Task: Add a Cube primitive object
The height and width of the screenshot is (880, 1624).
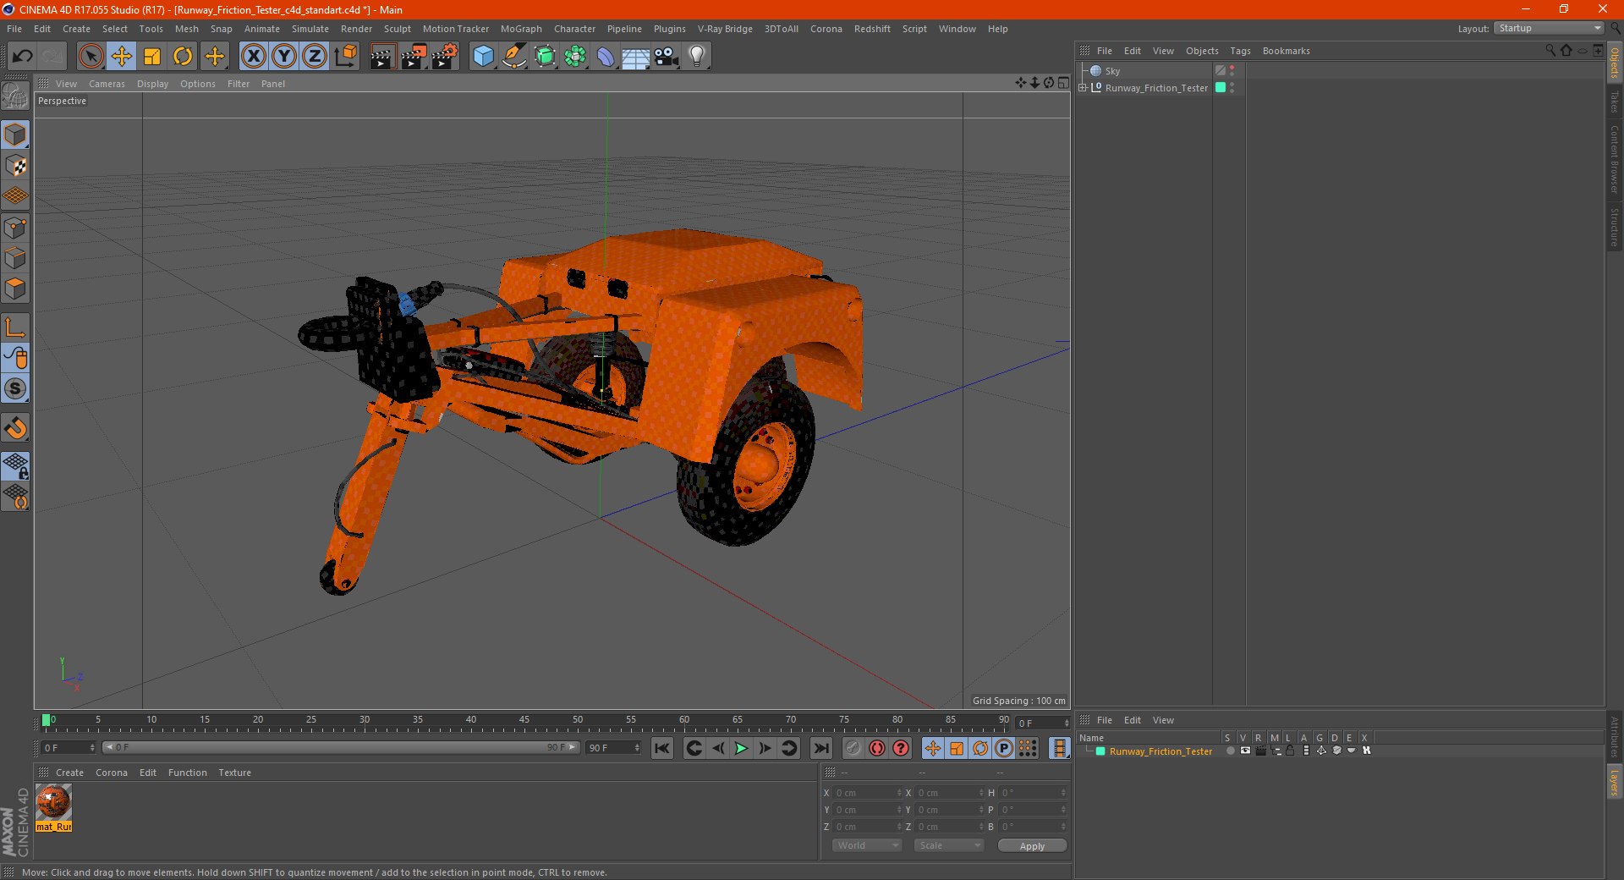Action: (483, 57)
